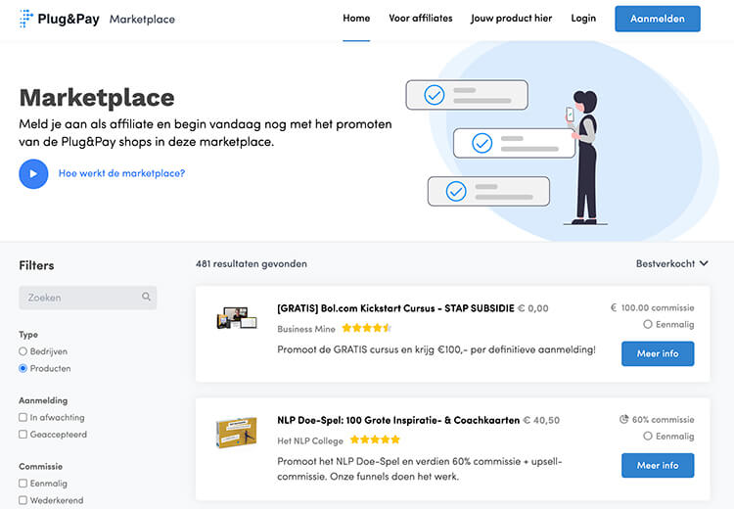
Task: Enable the Geaccepteerd filter checkbox
Action: click(23, 436)
